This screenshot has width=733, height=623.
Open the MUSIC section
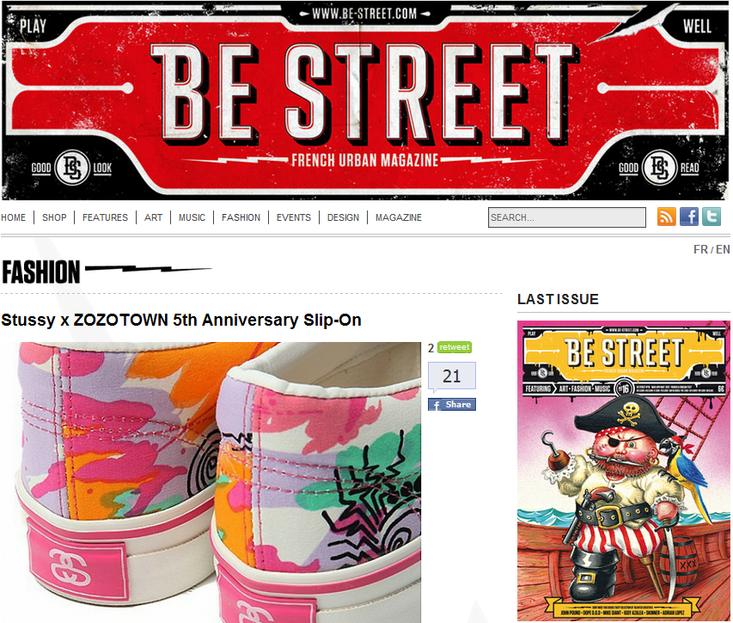tap(192, 217)
